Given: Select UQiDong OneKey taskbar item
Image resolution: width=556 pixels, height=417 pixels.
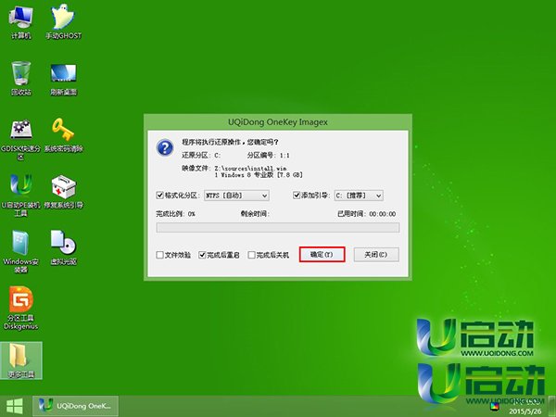Looking at the screenshot, I should click(75, 406).
